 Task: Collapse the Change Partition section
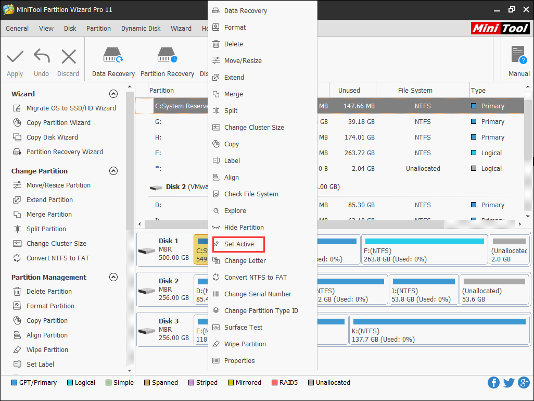pyautogui.click(x=113, y=171)
